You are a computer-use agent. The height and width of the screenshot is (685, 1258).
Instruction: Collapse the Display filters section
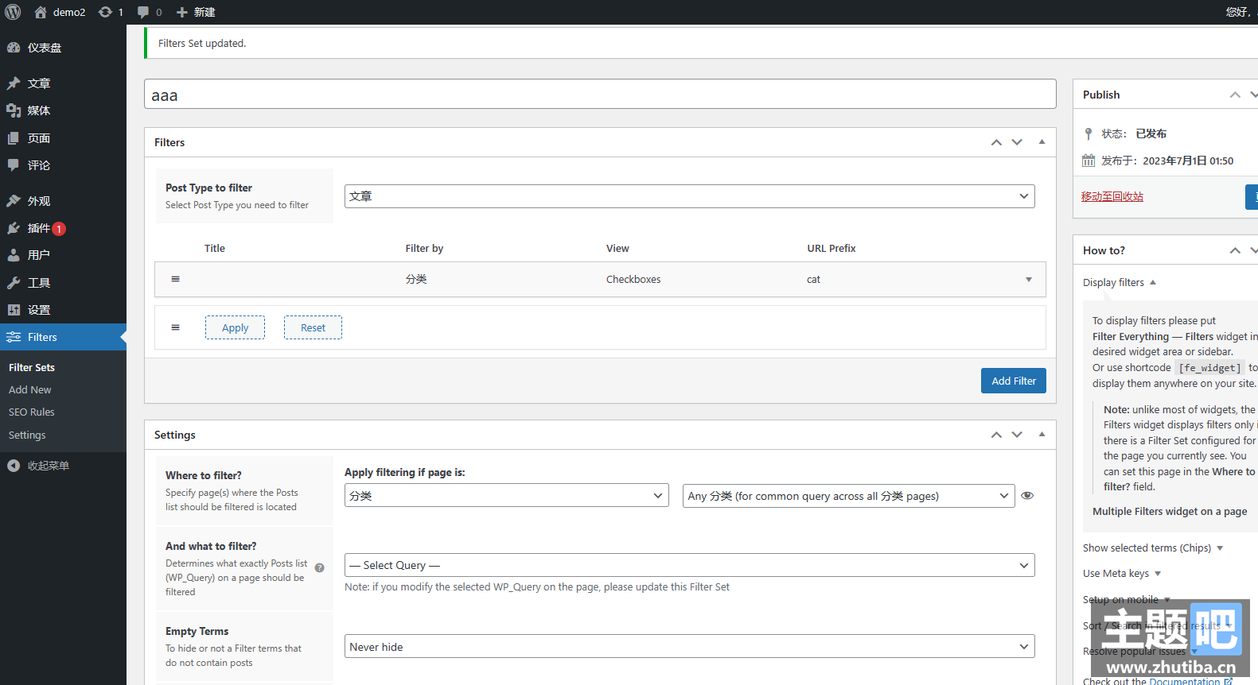click(1120, 282)
